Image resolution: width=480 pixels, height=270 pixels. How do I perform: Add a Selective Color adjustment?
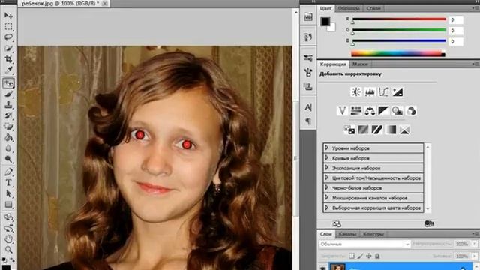(x=404, y=130)
